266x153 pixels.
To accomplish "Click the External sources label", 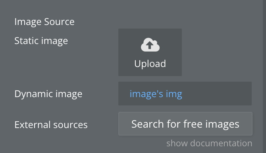I will (51, 125).
